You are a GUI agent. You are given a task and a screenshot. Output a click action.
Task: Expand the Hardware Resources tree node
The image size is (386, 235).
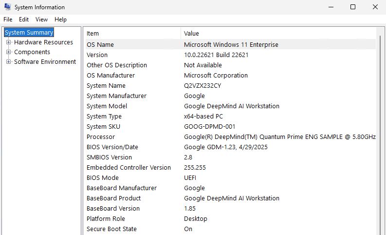tap(8, 42)
